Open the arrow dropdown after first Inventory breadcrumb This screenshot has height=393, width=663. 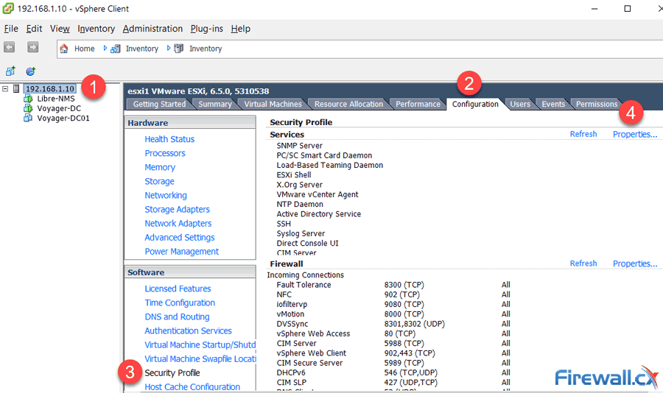point(168,48)
